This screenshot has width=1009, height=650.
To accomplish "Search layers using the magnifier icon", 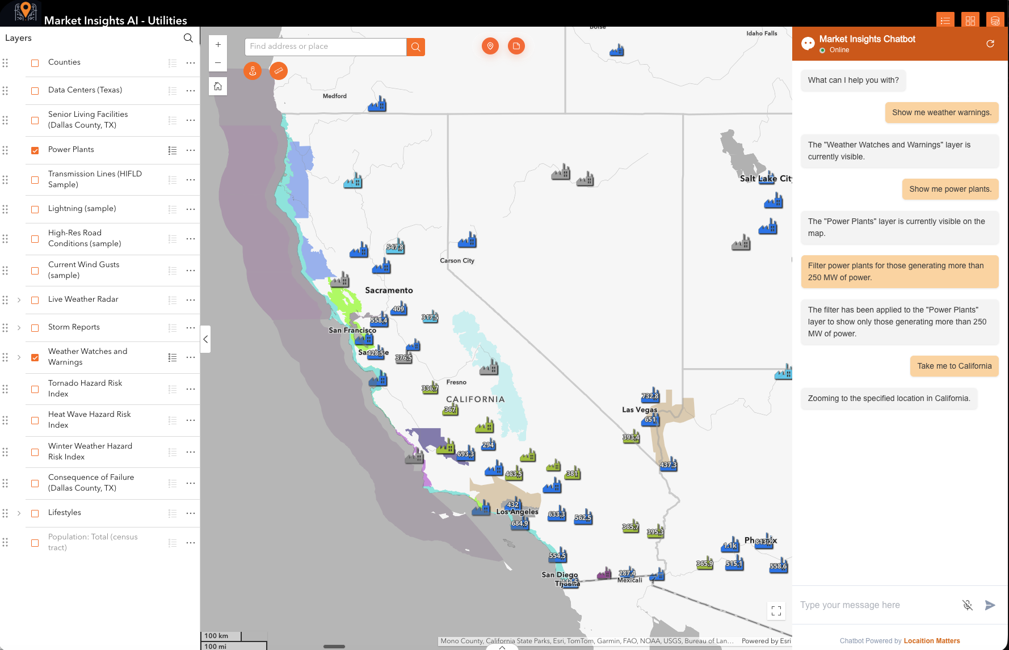I will pyautogui.click(x=188, y=38).
